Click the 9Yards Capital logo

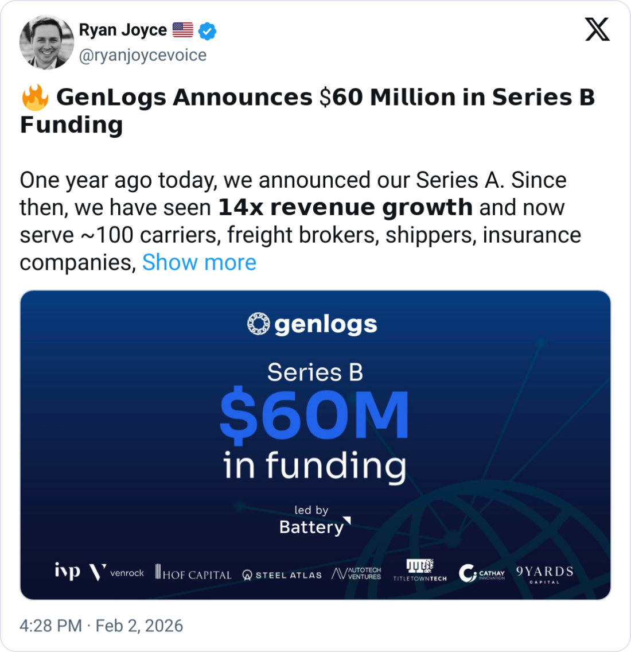tap(544, 573)
